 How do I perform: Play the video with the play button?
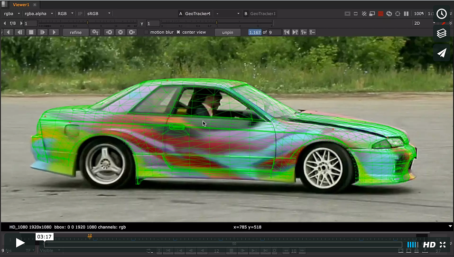tap(20, 243)
